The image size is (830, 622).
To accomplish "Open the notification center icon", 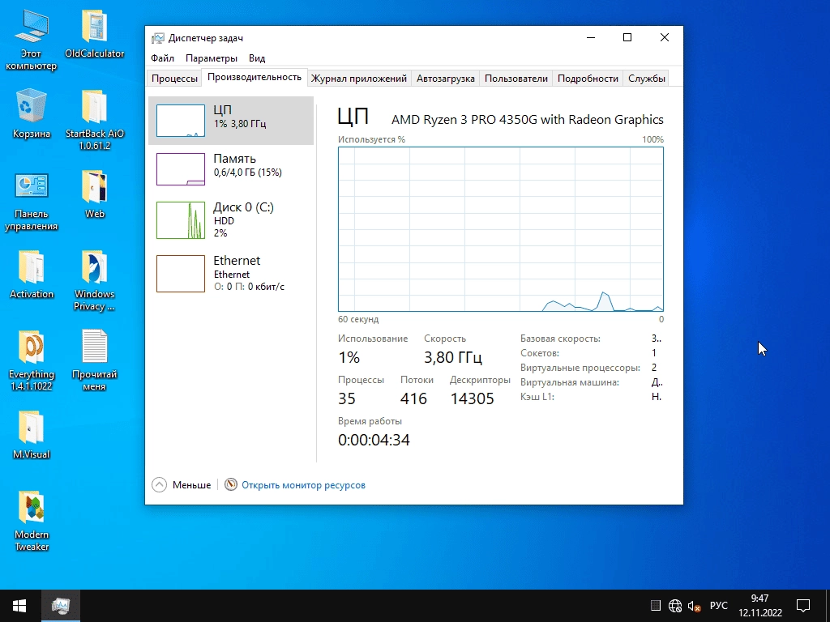I will pos(803,606).
